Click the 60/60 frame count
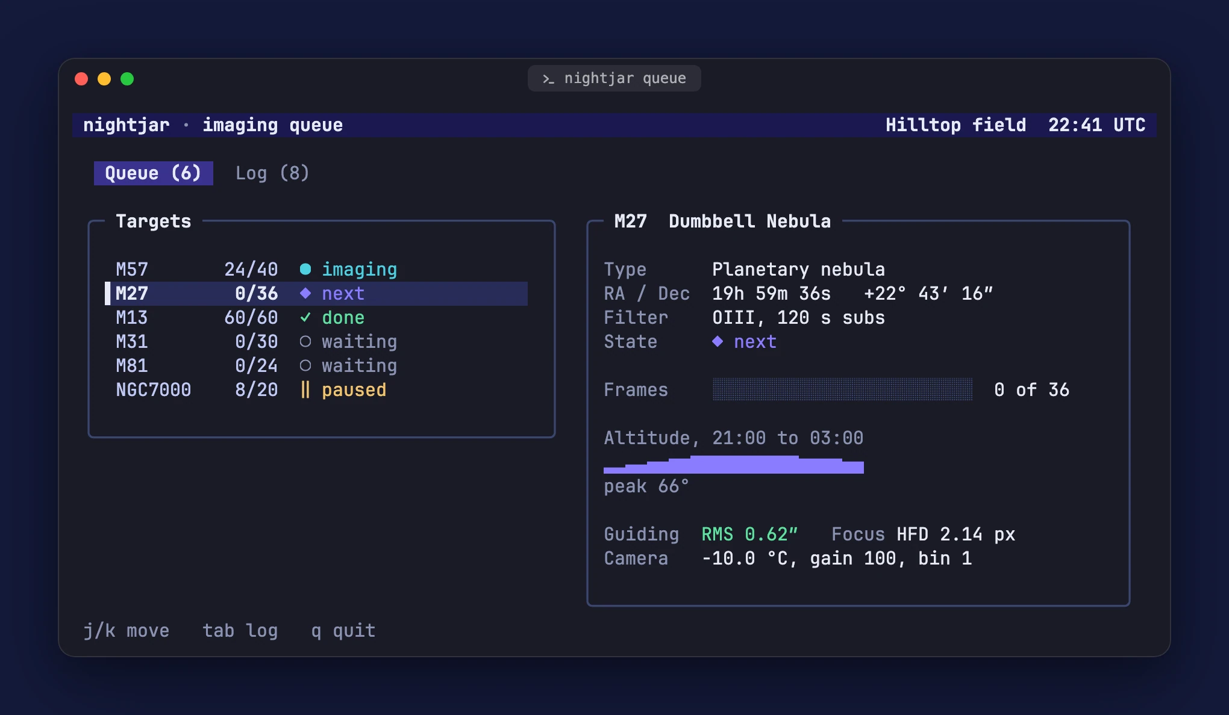 (251, 317)
